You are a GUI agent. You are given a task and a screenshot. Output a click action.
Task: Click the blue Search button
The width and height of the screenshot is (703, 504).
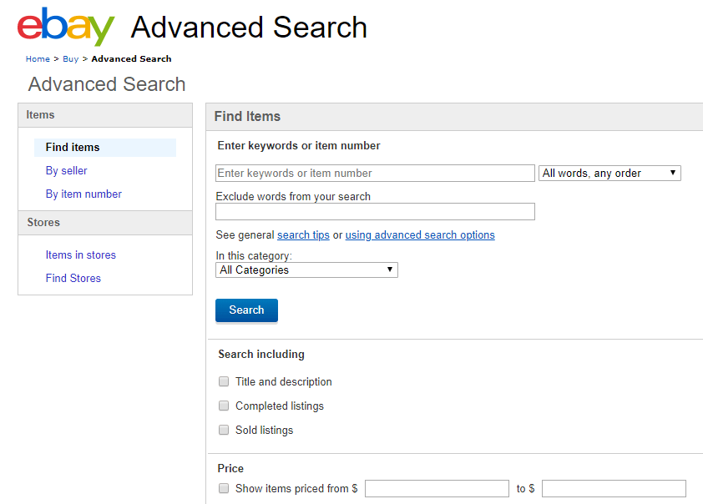click(x=246, y=310)
